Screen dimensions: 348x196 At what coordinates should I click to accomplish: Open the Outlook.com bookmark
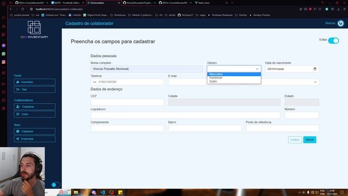54,15
